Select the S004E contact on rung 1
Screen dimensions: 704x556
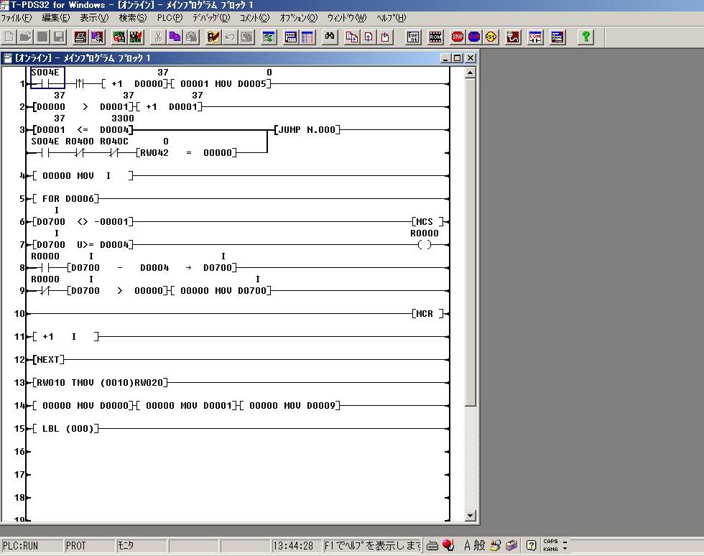(x=47, y=78)
